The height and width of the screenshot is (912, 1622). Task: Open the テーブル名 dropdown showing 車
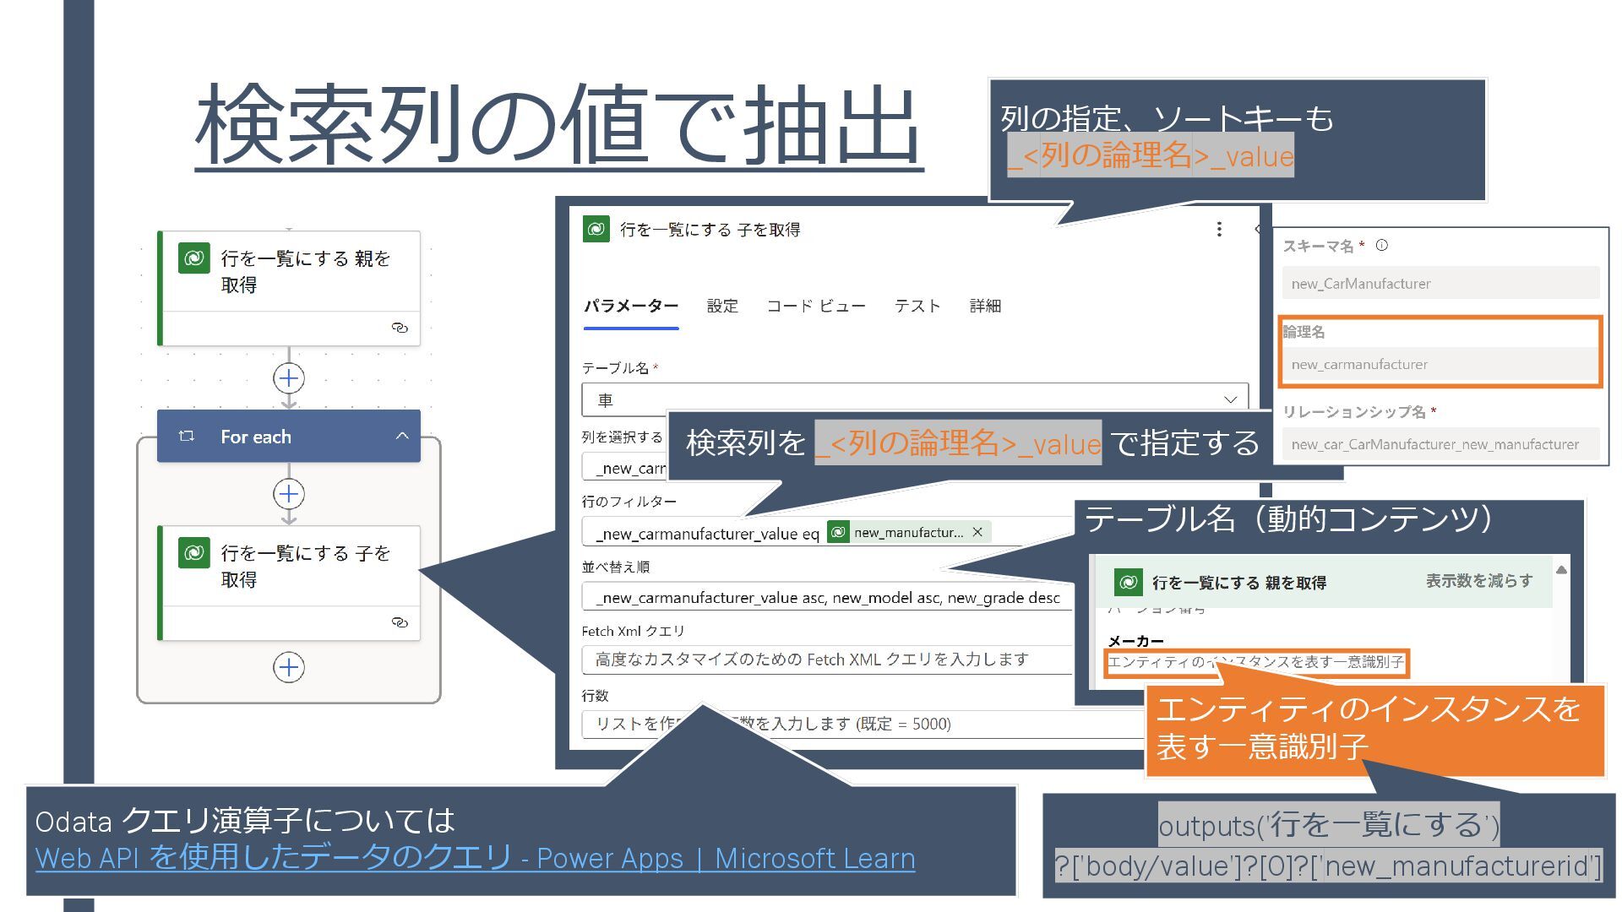pyautogui.click(x=1230, y=399)
